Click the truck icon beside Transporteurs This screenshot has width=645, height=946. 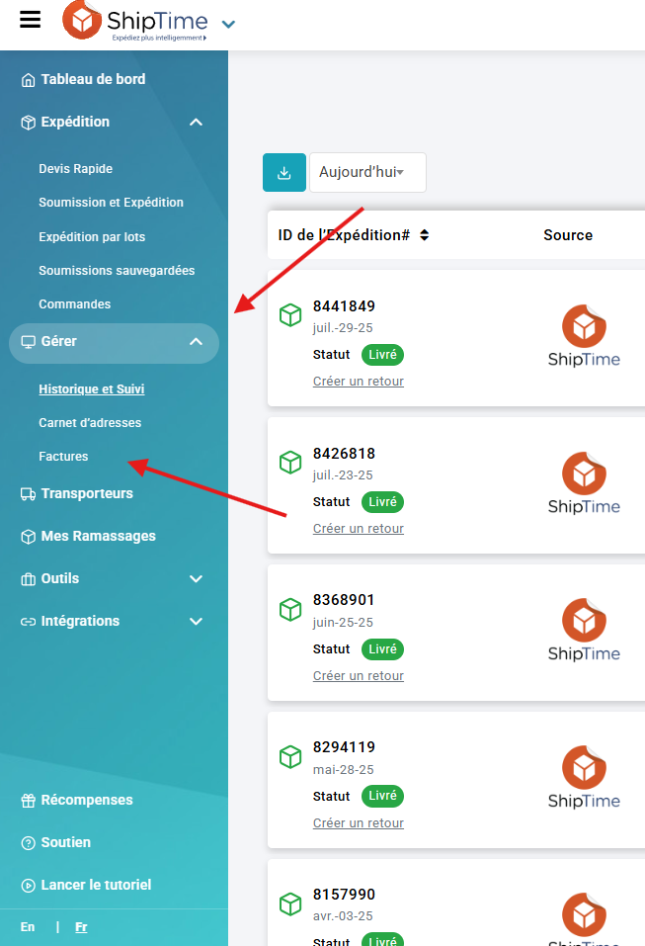point(28,494)
